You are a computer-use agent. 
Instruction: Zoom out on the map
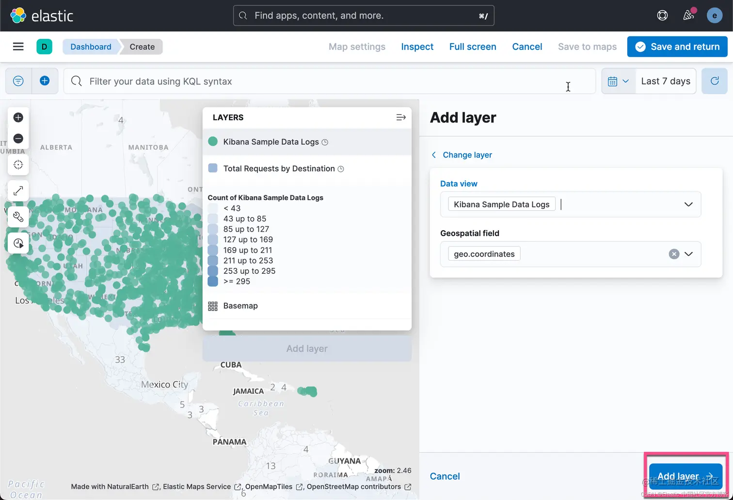coord(18,139)
